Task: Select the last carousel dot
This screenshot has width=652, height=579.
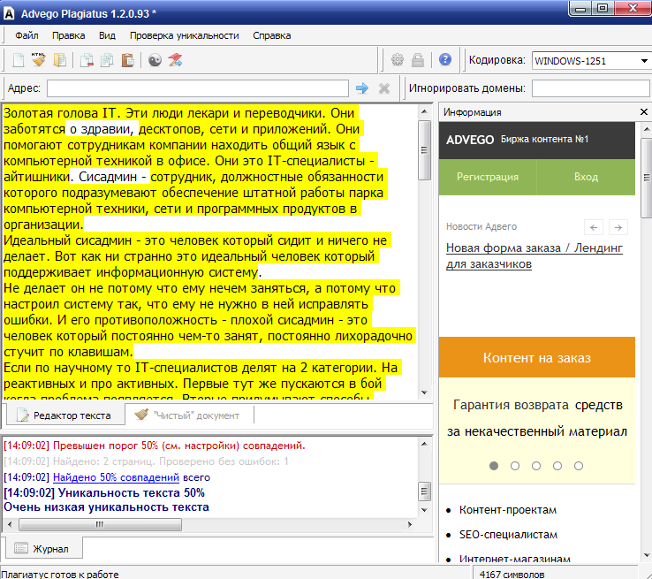Action: (x=579, y=465)
